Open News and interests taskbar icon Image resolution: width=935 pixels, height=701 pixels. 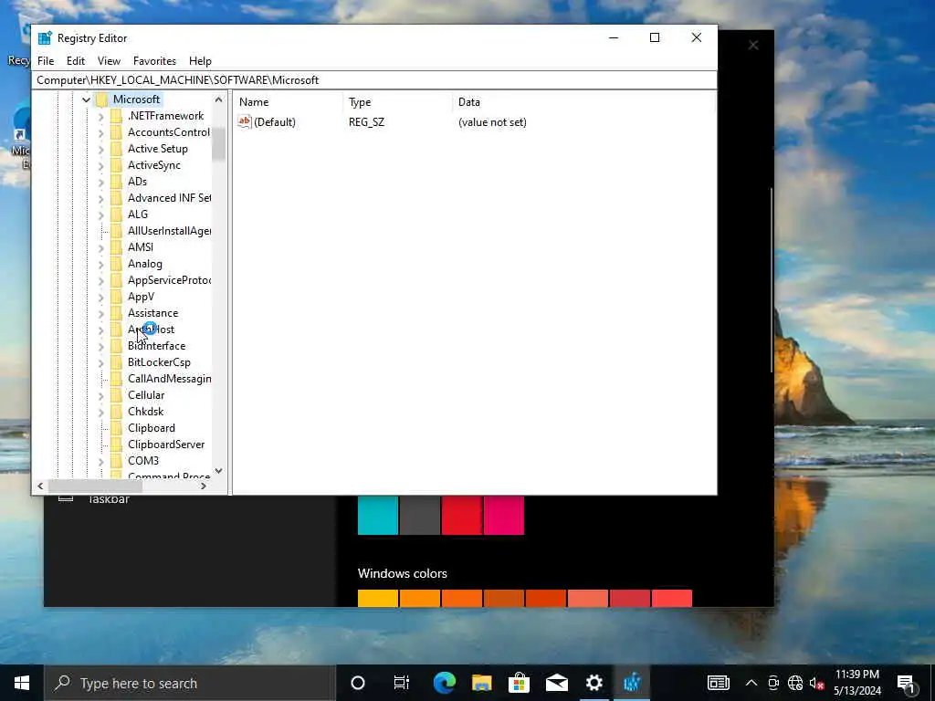pos(718,683)
